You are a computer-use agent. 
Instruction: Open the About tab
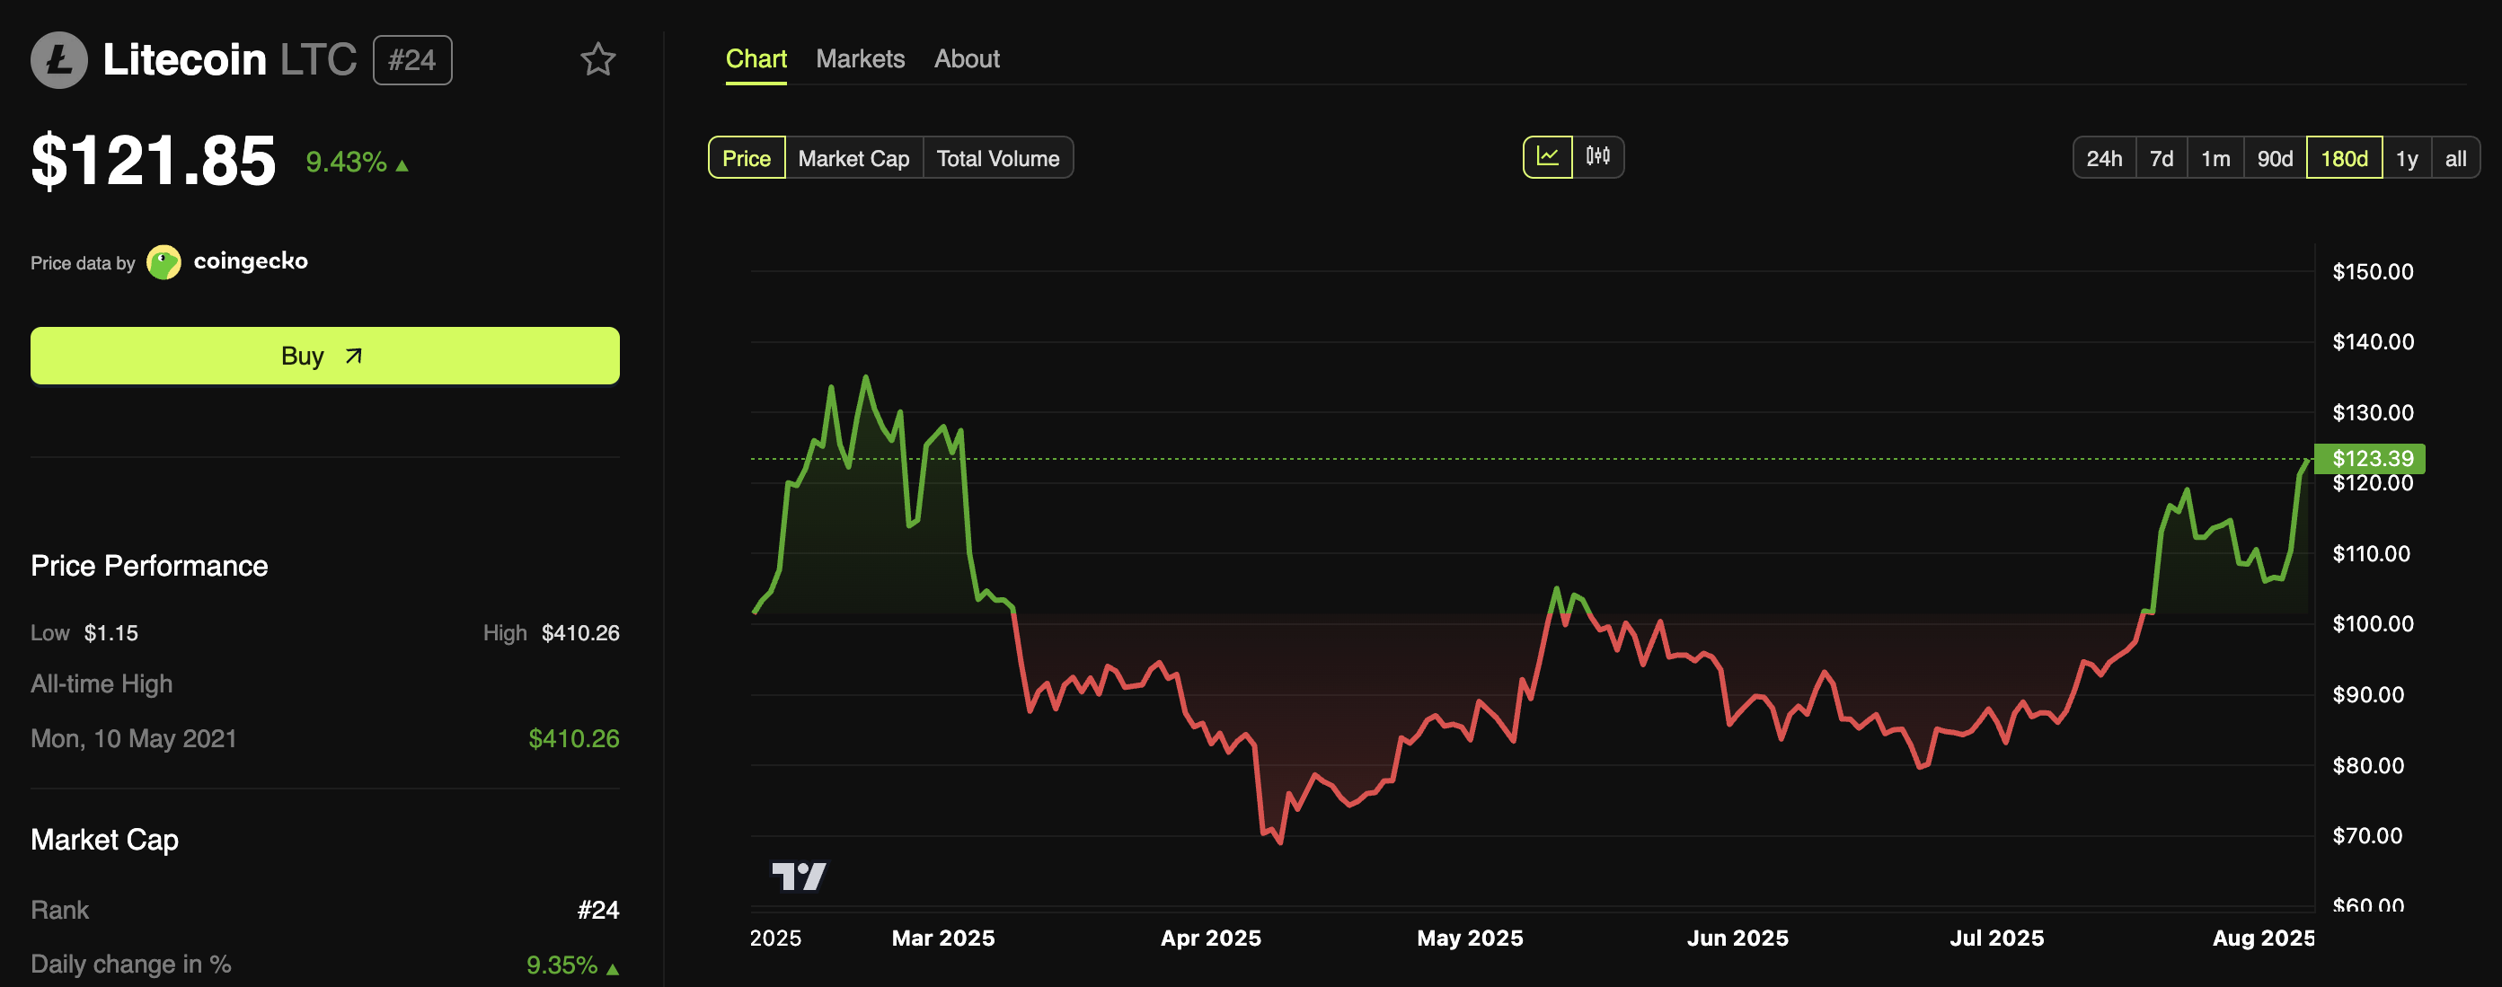point(967,59)
